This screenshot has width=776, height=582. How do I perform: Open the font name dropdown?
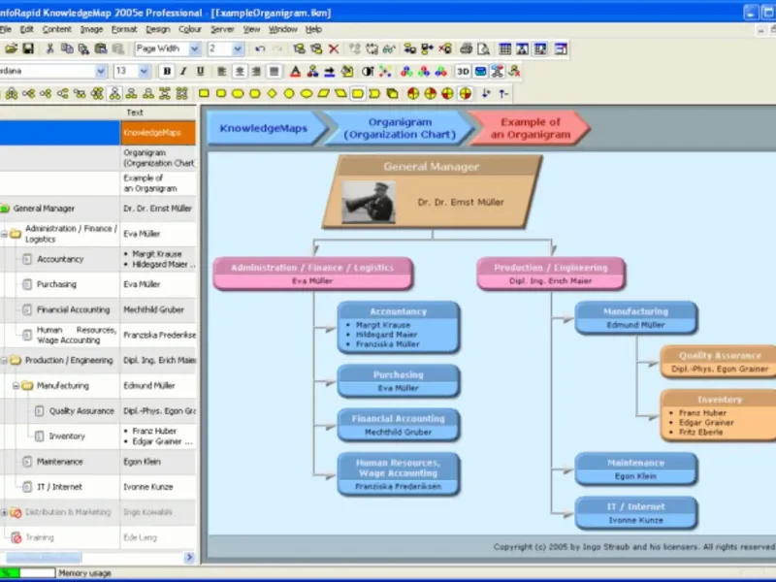tap(101, 71)
